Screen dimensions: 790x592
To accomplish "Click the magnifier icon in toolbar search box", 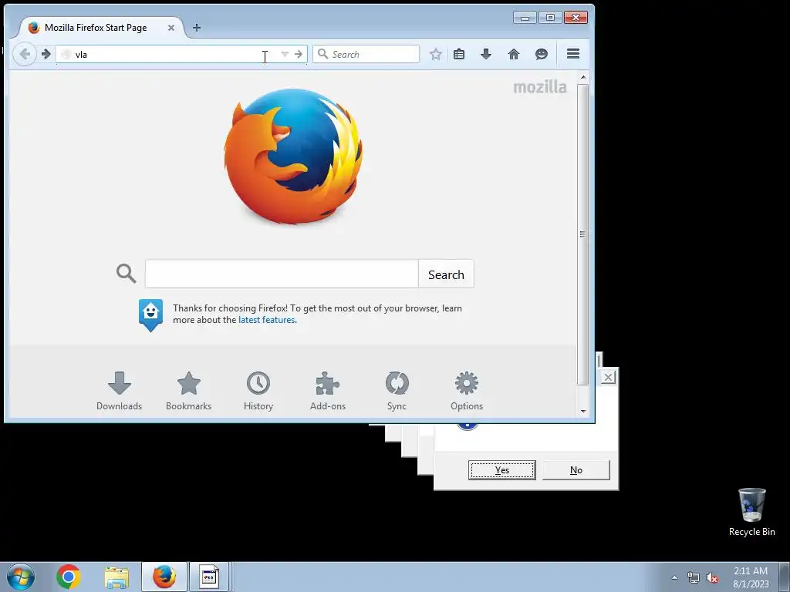I will [x=322, y=54].
